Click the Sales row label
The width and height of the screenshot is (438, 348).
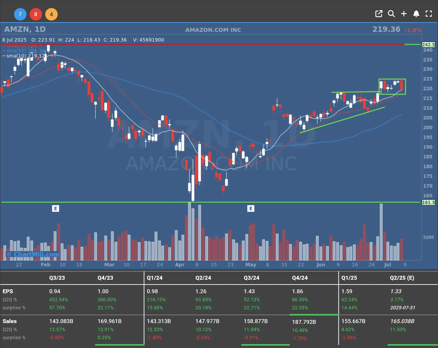point(10,321)
